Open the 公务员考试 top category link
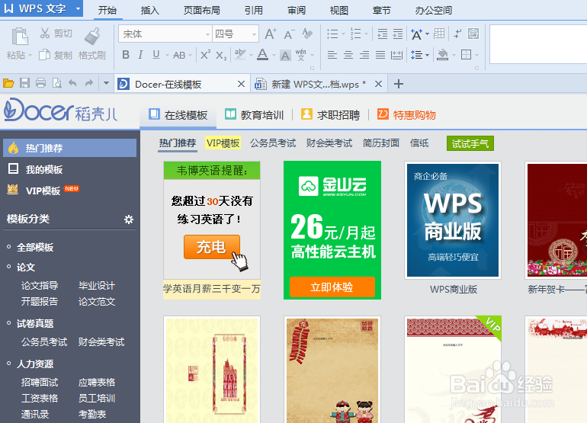Screen dimensions: 587x423 click(x=273, y=143)
